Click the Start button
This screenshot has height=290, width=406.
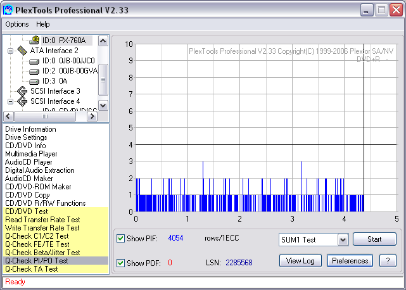[374, 239]
